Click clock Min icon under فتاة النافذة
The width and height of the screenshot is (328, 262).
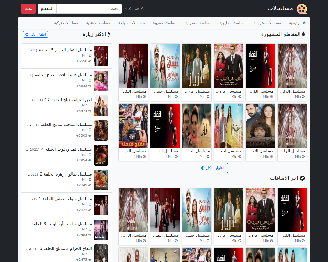pos(90,80)
